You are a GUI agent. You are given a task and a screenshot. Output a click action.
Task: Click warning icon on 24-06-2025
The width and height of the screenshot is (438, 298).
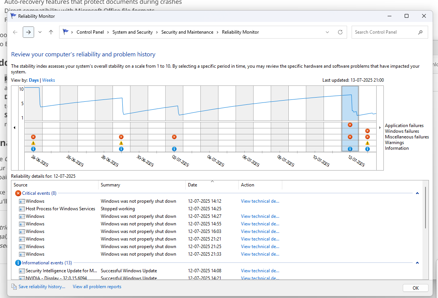click(33, 143)
